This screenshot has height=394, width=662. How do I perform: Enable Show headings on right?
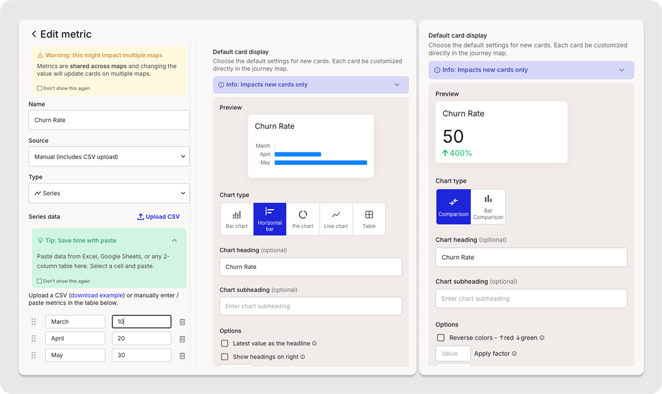[225, 357]
